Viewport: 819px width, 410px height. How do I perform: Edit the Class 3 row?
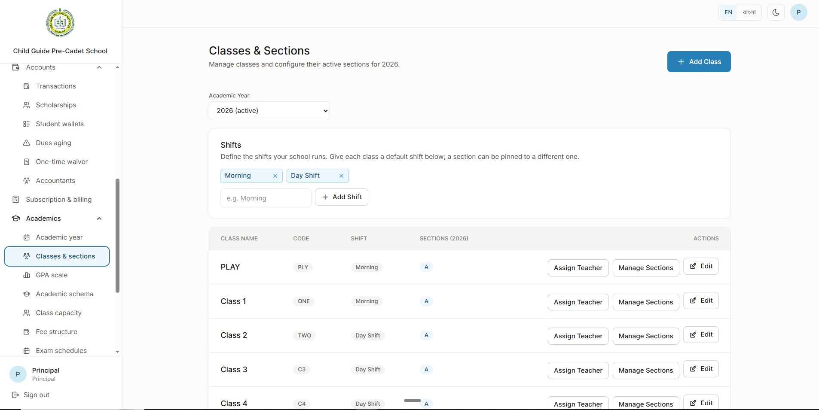click(x=701, y=369)
